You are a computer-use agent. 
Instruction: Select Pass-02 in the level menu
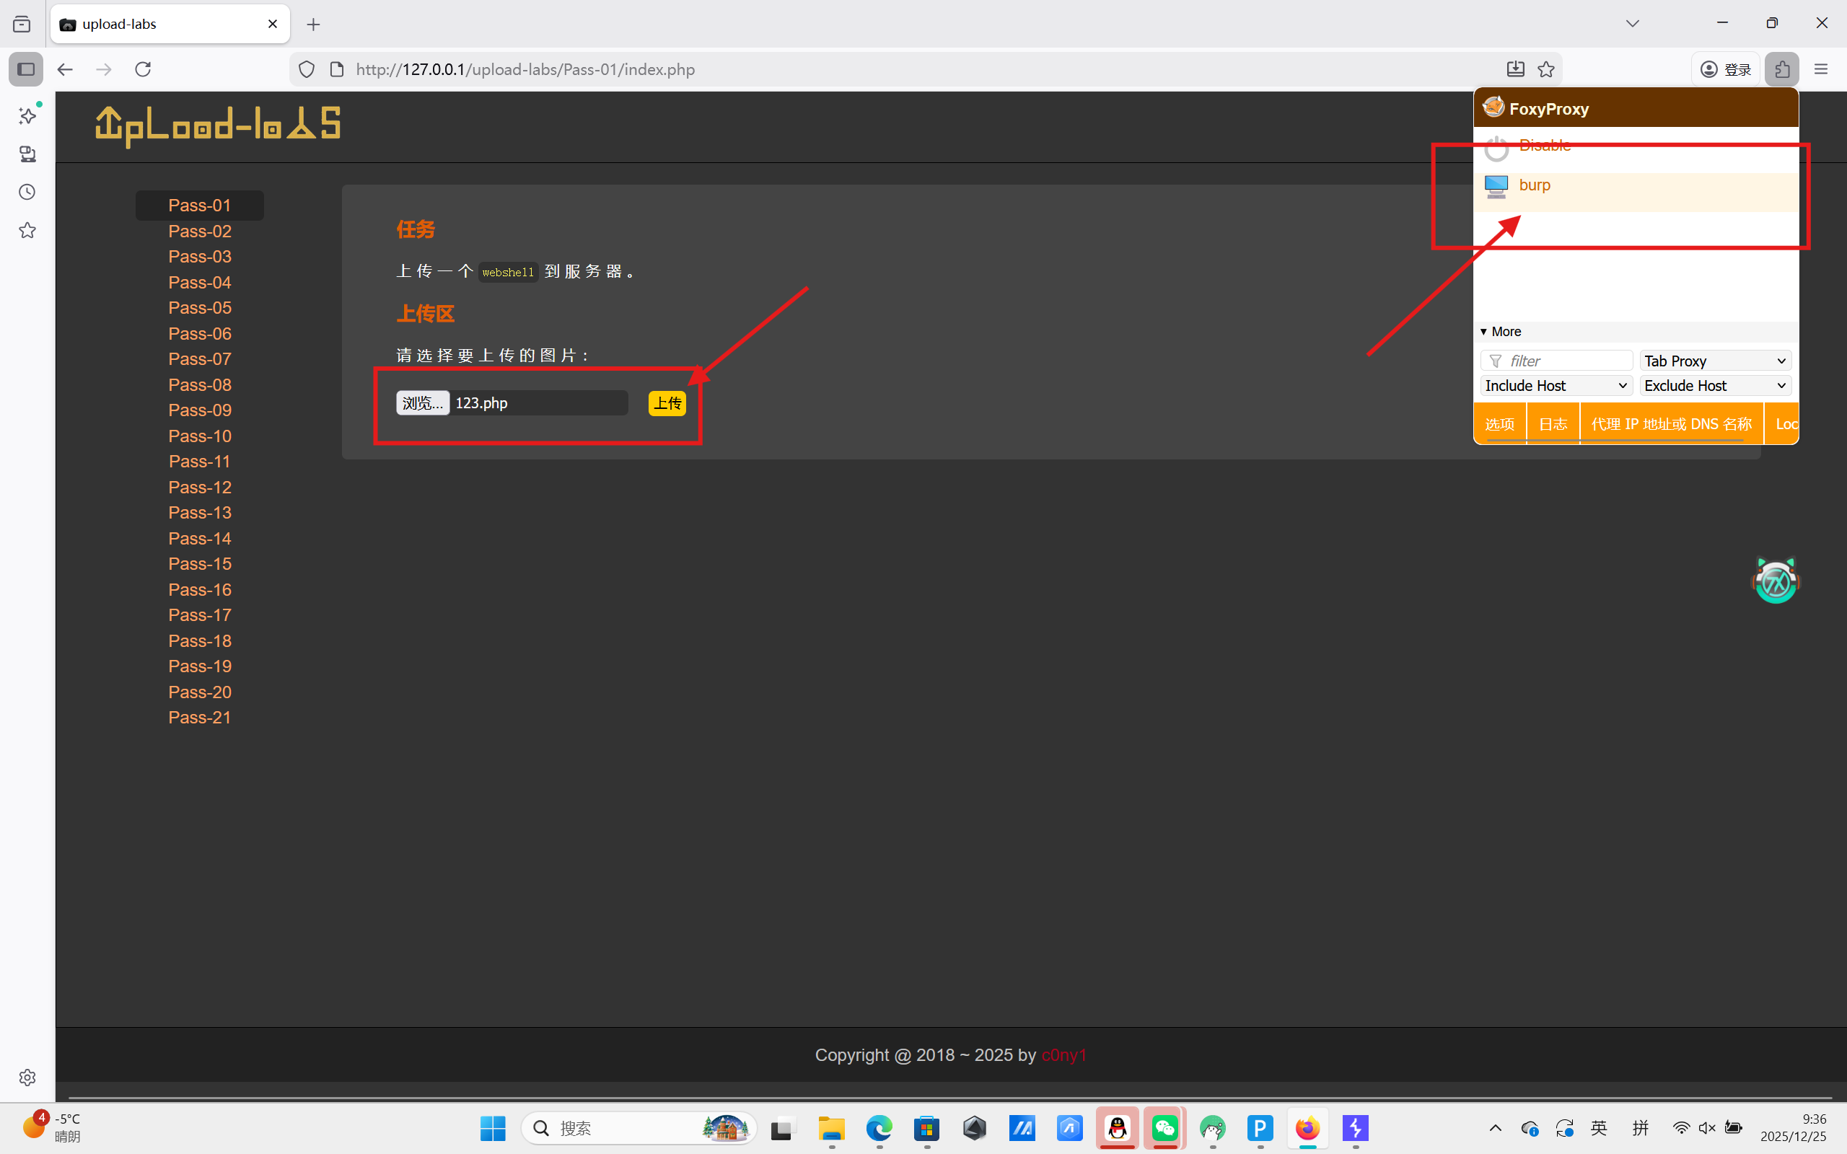[199, 232]
